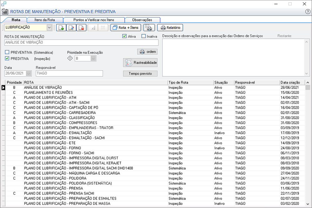Click the Descrição e observações text area

pyautogui.click(x=233, y=58)
